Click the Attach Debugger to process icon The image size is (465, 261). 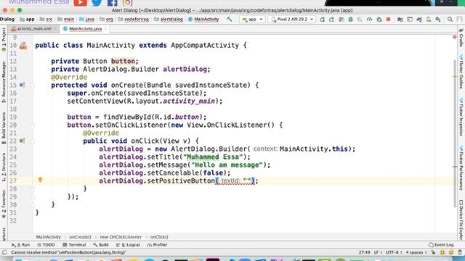[379, 20]
